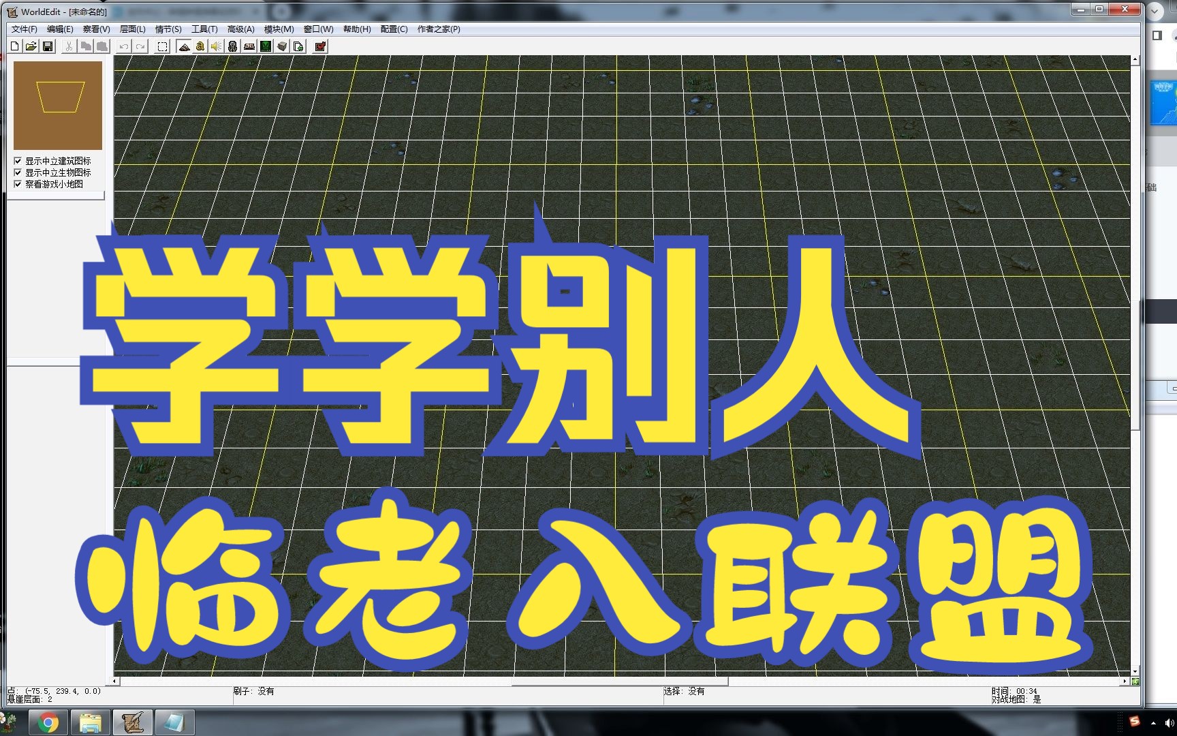Open the 模块(M) menu
The width and height of the screenshot is (1177, 736).
[279, 29]
